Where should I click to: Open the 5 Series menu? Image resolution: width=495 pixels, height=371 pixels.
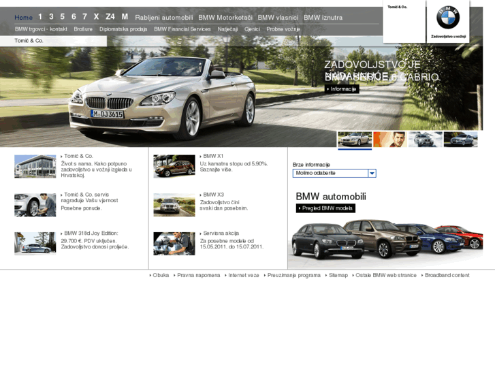click(62, 16)
